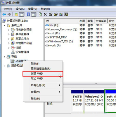Click the 文件系统 column header
Screen dimensions: 116x117
[101, 21]
